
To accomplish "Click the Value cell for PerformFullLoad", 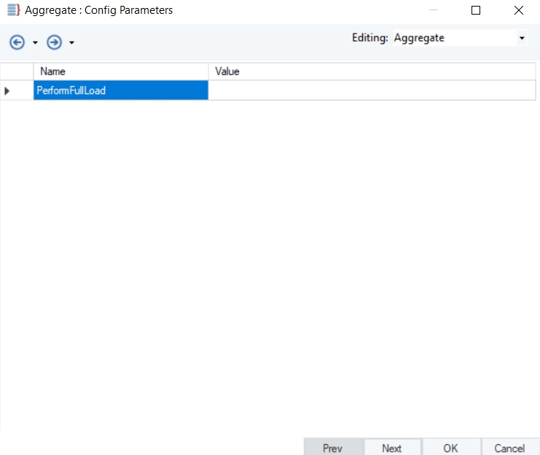I will [x=372, y=90].
